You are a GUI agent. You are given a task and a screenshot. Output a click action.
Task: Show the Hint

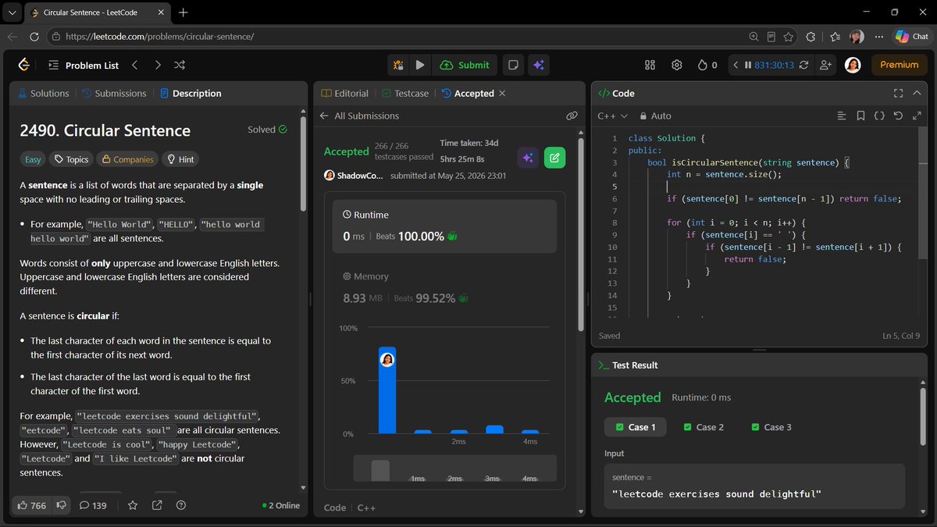[x=180, y=159]
